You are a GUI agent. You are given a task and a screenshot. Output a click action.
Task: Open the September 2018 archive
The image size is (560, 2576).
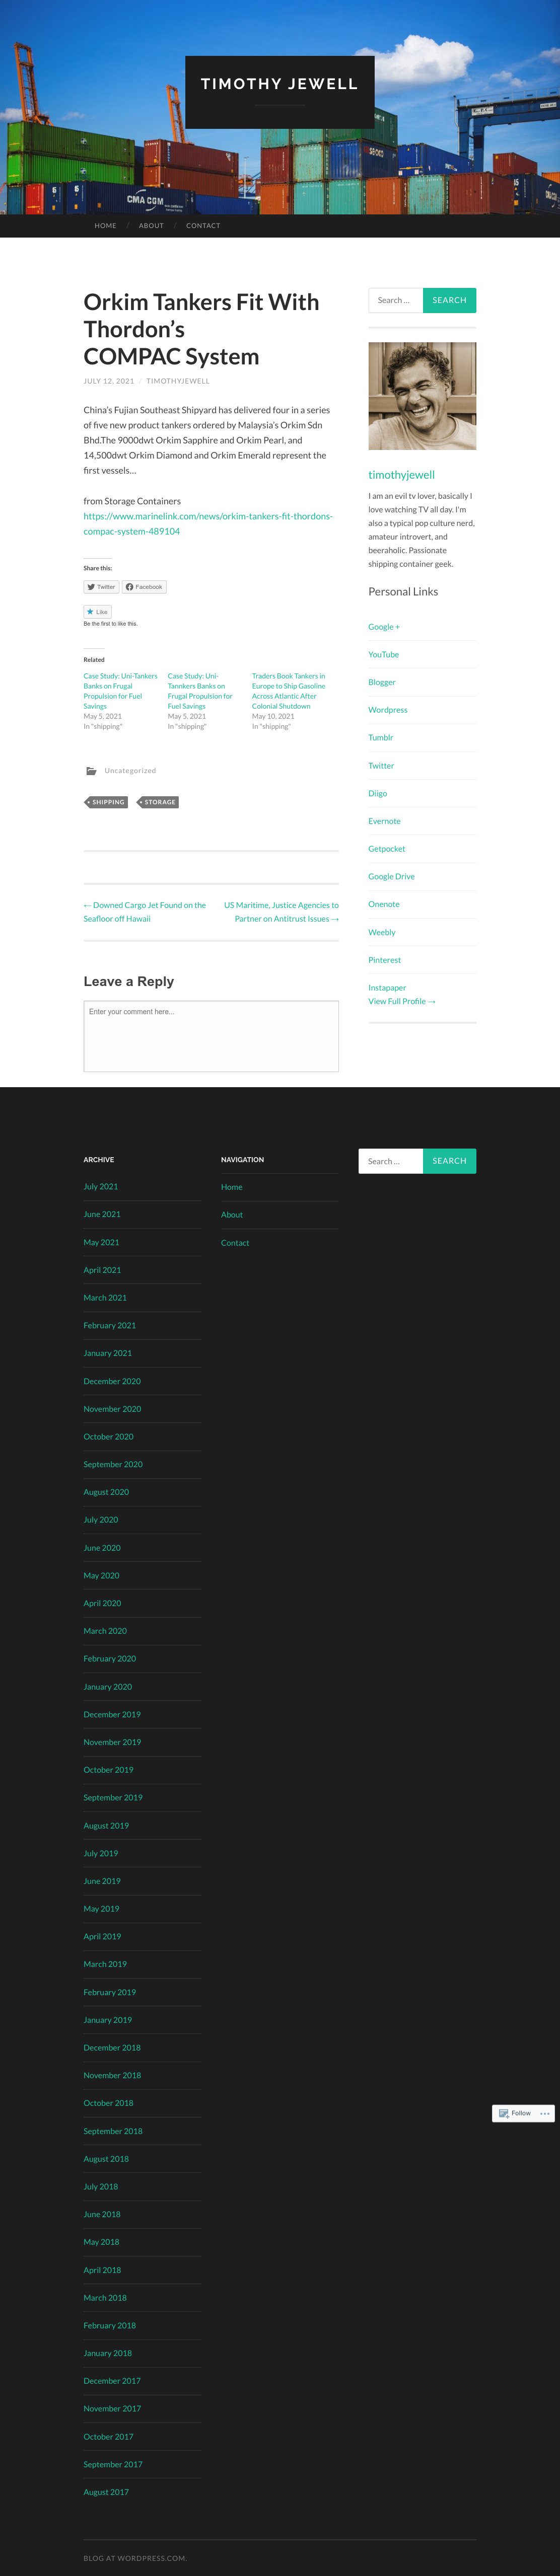click(x=113, y=2131)
